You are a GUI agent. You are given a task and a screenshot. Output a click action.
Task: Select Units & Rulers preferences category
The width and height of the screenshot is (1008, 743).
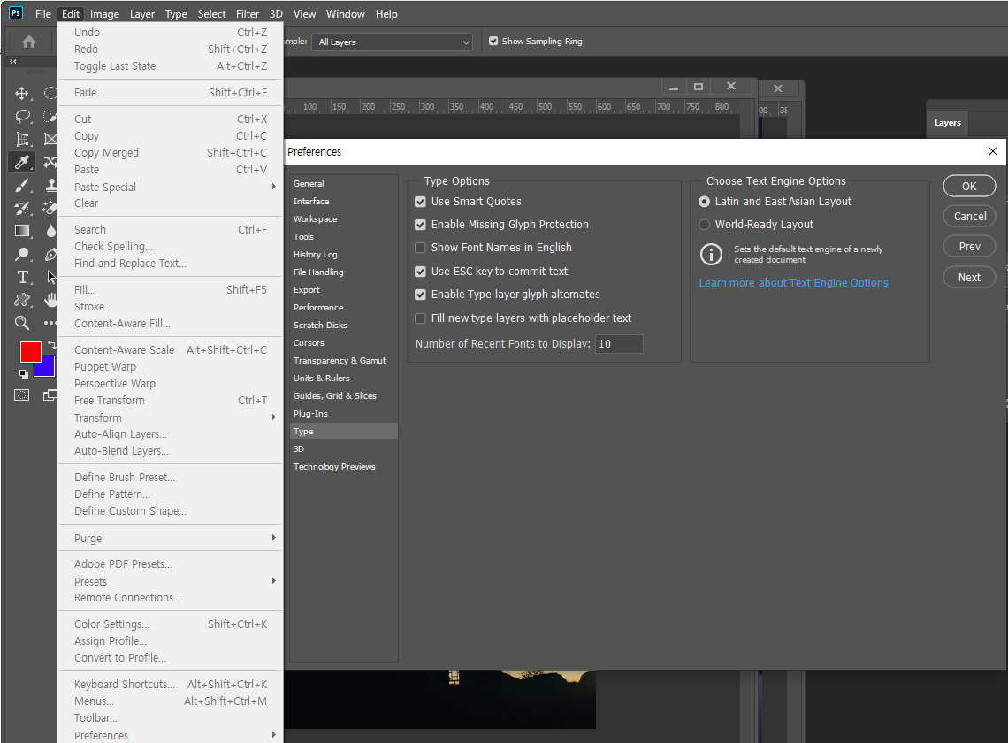(343, 379)
